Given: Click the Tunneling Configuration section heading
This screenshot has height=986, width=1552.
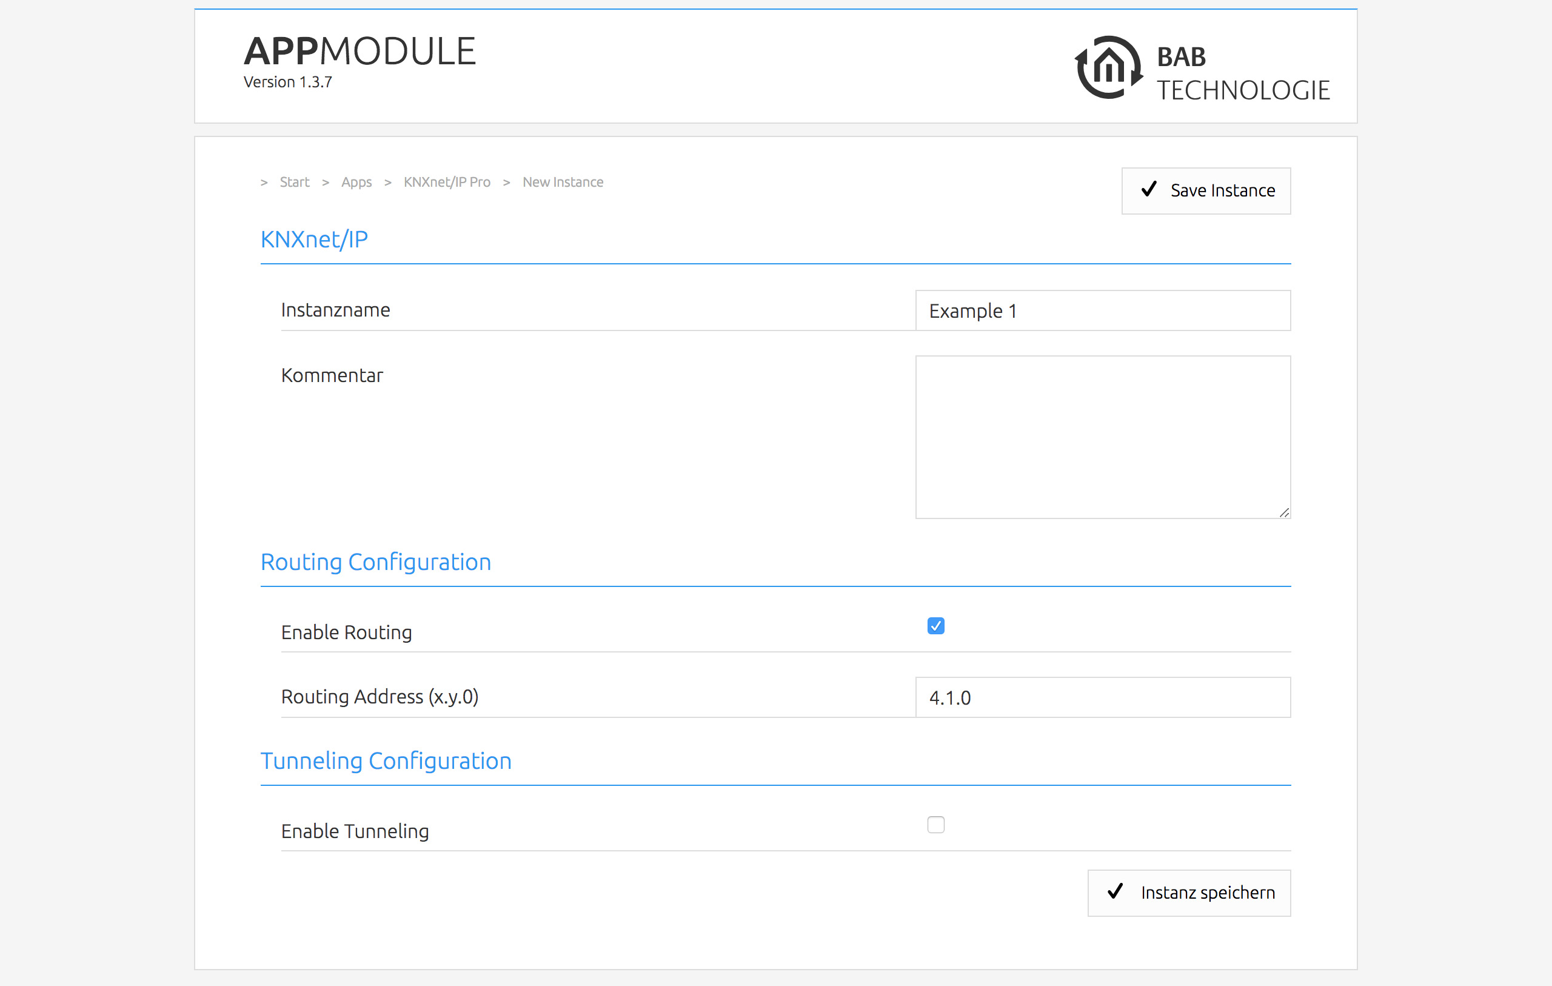Looking at the screenshot, I should point(386,761).
